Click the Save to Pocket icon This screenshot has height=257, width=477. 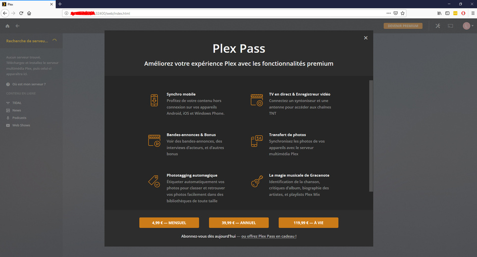395,13
